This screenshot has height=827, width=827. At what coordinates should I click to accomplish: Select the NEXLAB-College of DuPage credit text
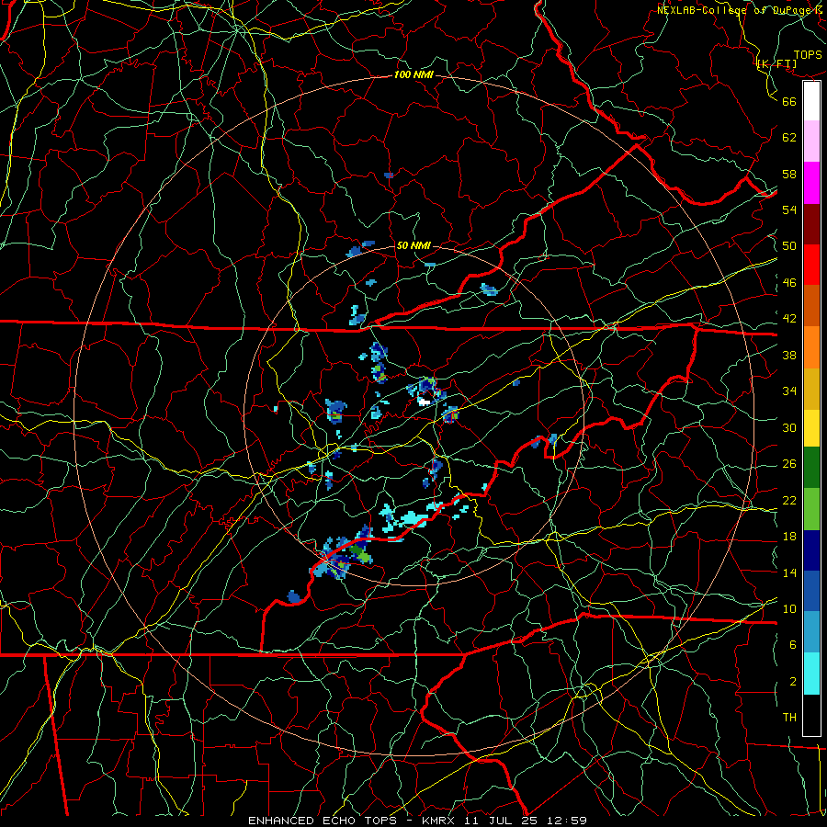pyautogui.click(x=741, y=10)
